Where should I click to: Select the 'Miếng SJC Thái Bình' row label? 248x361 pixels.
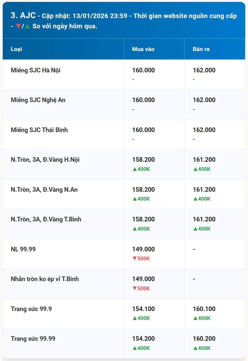tap(39, 130)
